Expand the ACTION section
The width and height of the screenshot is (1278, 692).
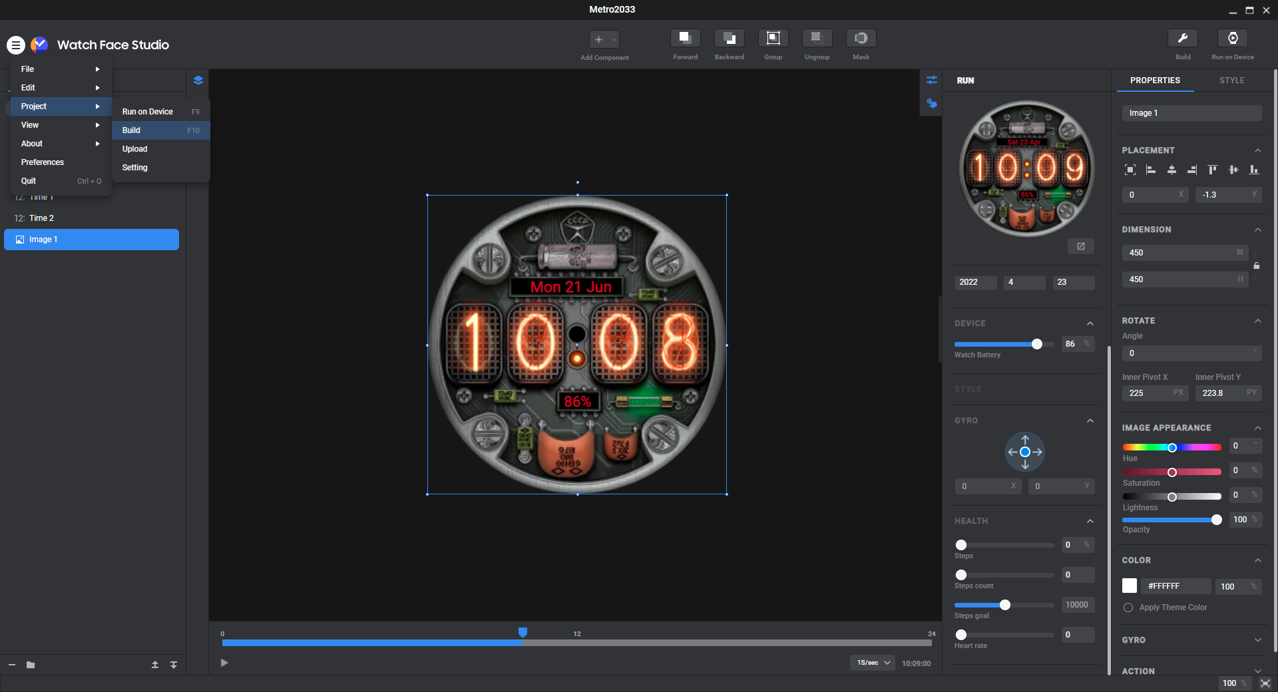1258,671
